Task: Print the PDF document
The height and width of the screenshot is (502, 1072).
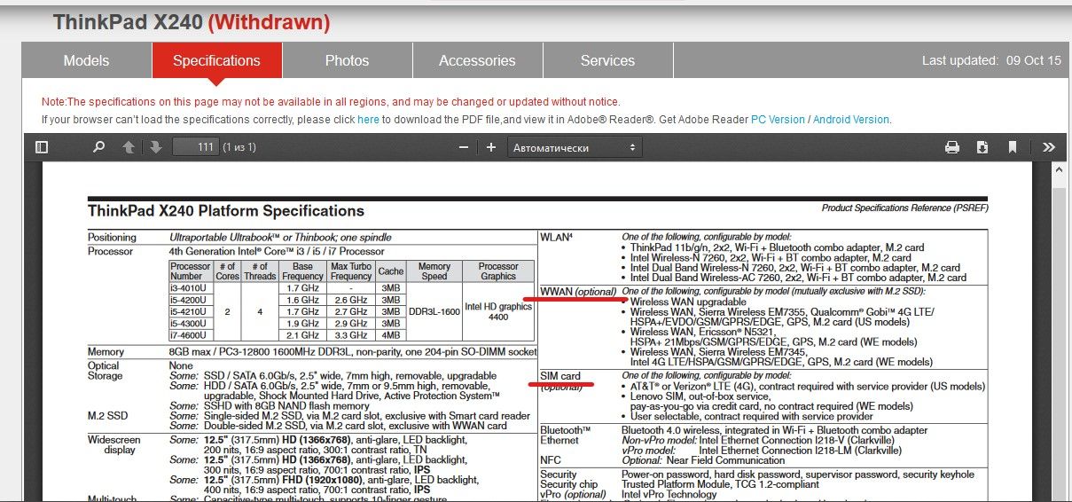Action: pos(952,147)
